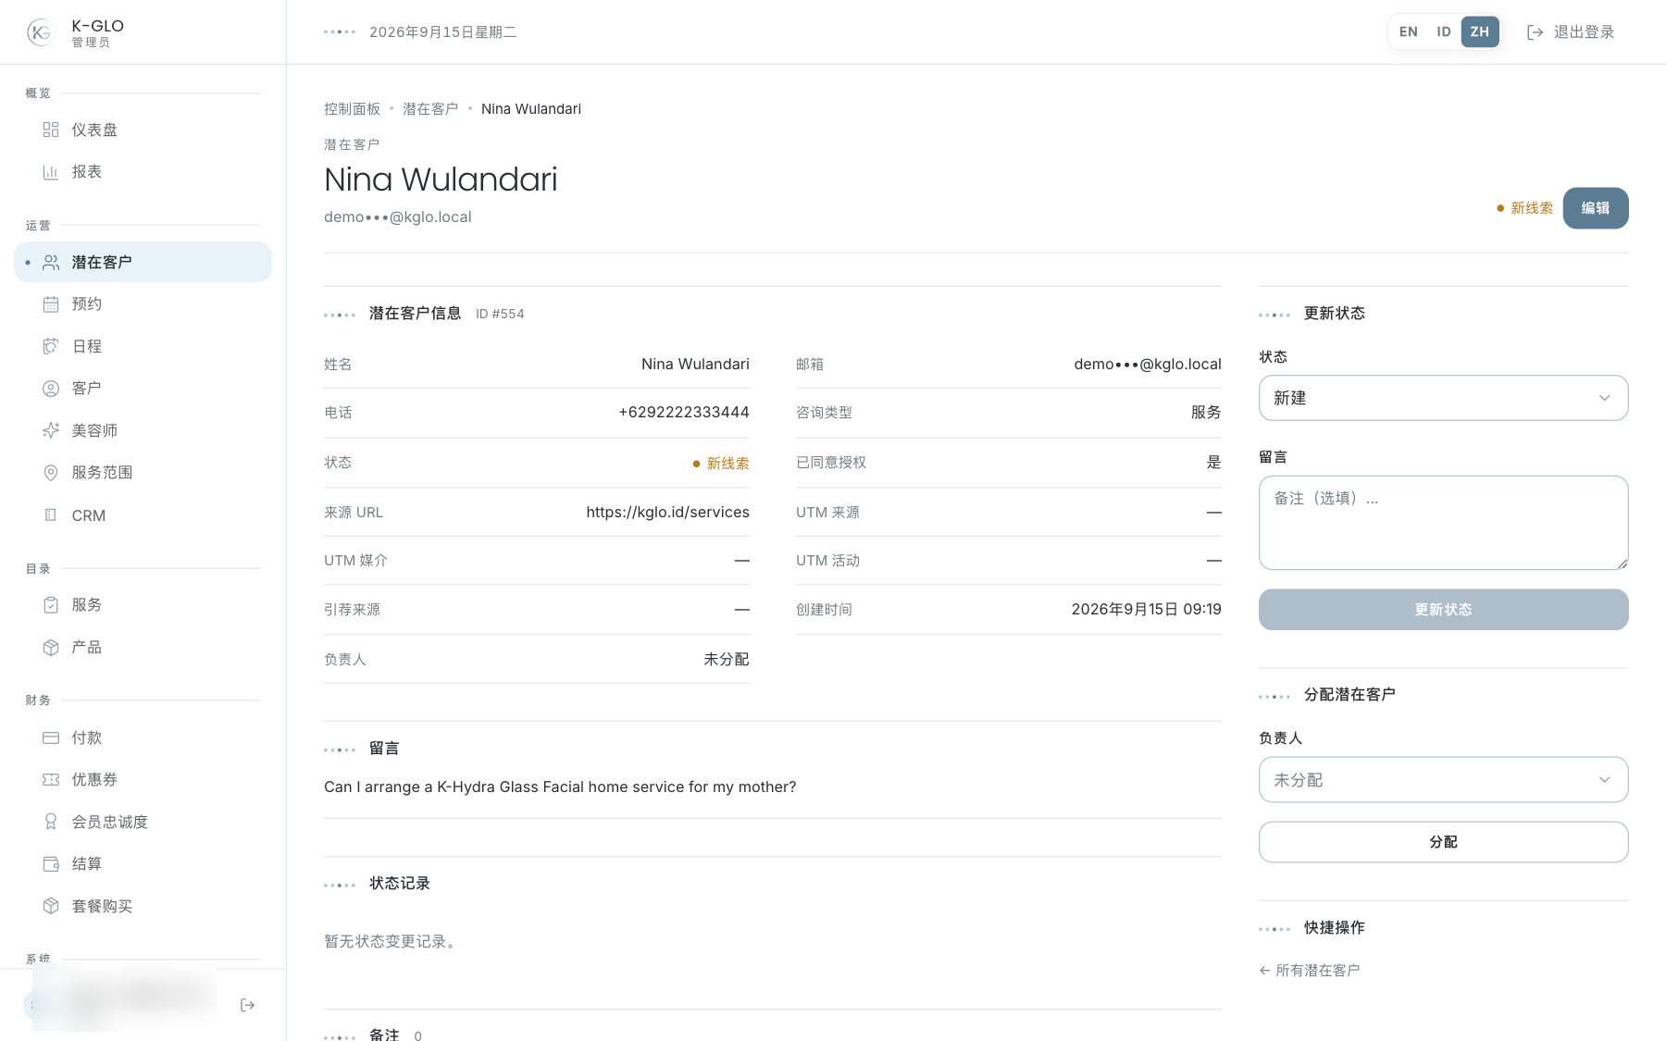Image resolution: width=1666 pixels, height=1041 pixels.
Task: Click the calendar icon beside 预约
Action: [51, 304]
